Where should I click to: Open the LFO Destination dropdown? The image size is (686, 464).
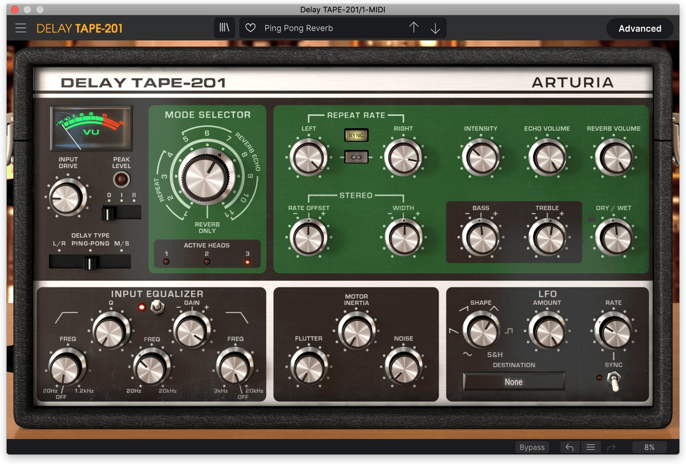click(x=513, y=382)
